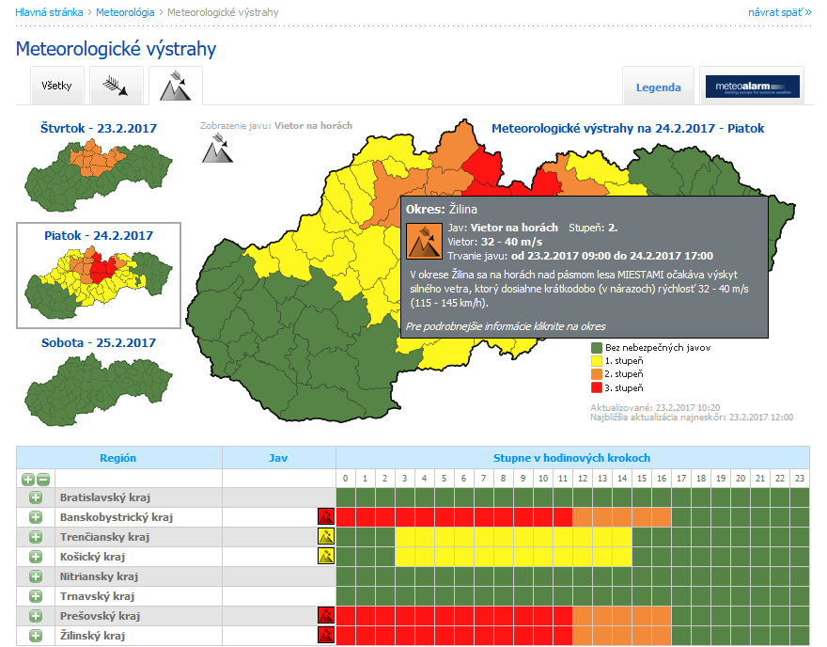Click the yellow warning icon for Košický kraj
Viewport: 827px width, 647px height.
tap(326, 556)
